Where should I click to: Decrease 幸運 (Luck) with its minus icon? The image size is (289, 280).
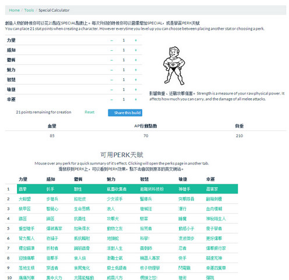point(112,99)
